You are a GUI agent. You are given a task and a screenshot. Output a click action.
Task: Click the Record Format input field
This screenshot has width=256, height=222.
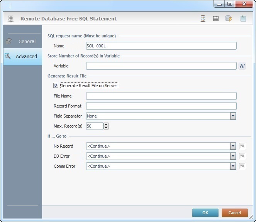click(161, 106)
